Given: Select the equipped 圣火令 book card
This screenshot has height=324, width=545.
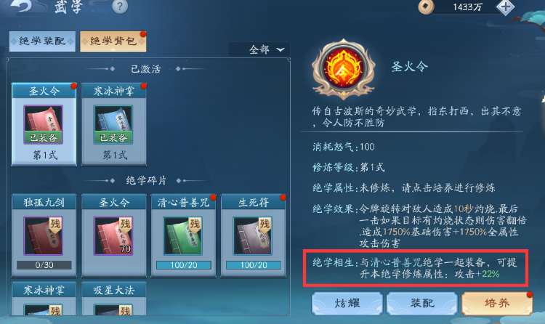Looking at the screenshot, I should [44, 124].
